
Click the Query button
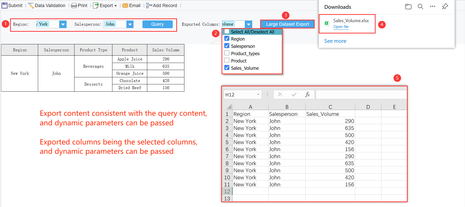click(158, 24)
